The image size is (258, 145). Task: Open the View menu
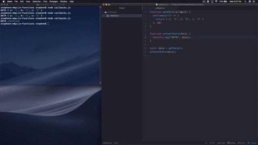(28, 2)
